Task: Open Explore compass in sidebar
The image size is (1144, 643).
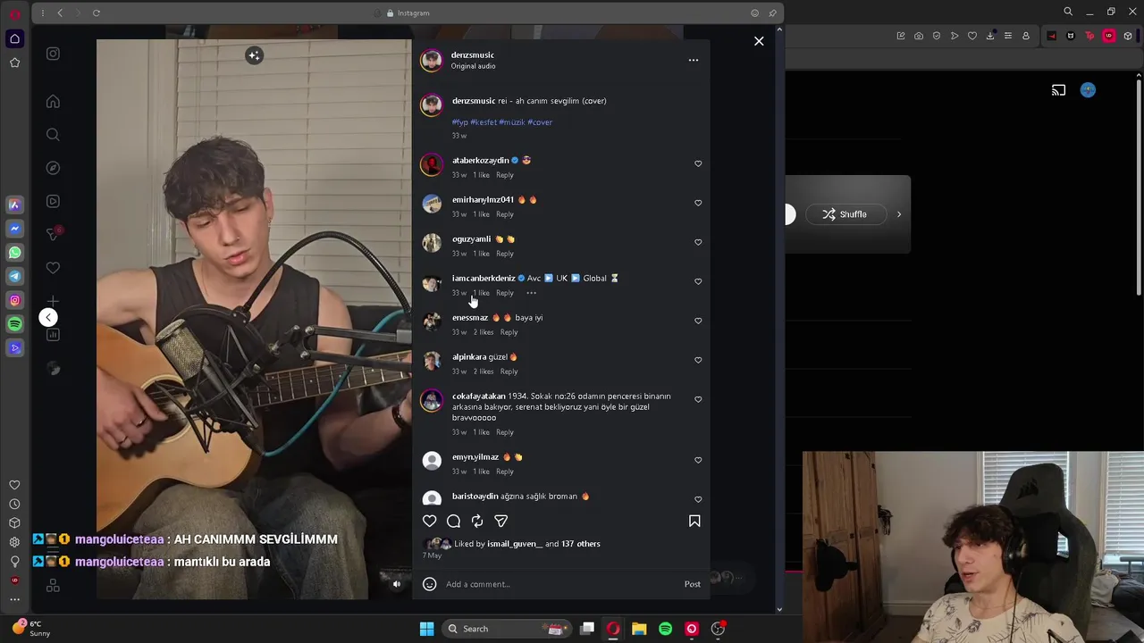Action: point(53,168)
